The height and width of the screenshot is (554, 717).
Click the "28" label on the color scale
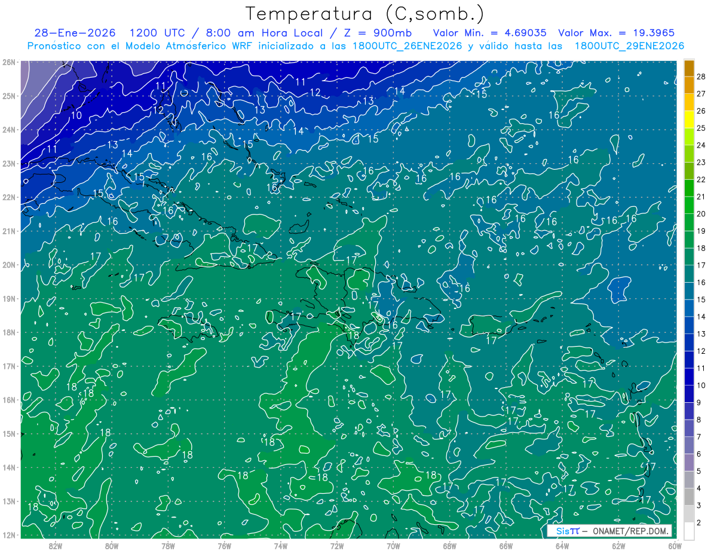pyautogui.click(x=701, y=76)
